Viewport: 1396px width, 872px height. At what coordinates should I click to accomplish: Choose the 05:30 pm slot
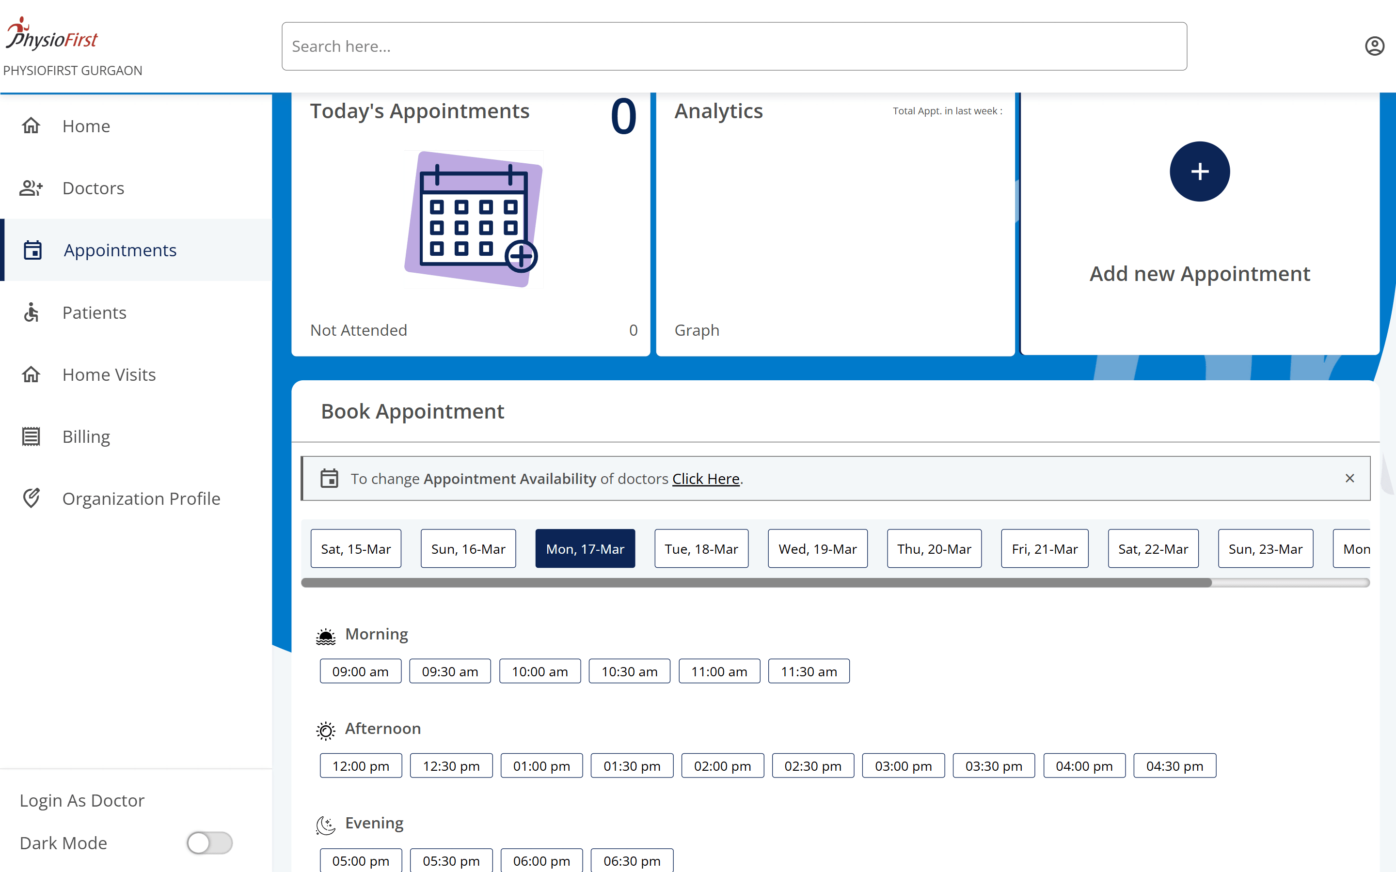click(451, 860)
